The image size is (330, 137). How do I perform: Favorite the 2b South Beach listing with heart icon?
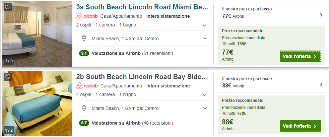click(x=8, y=77)
